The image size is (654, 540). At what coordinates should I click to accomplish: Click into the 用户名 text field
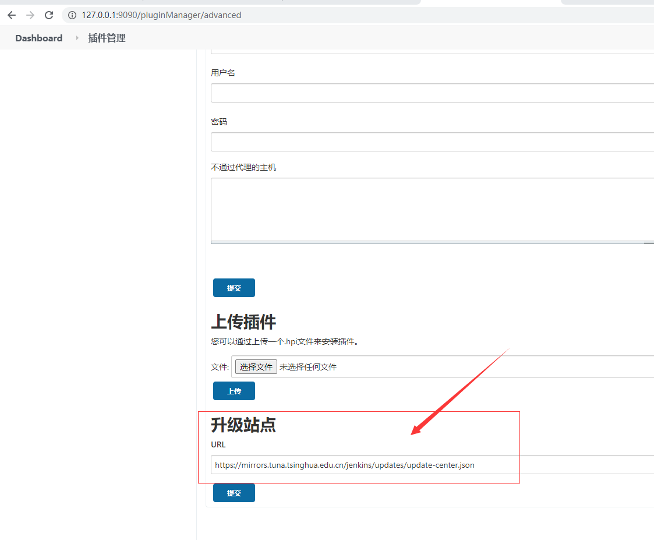click(431, 93)
